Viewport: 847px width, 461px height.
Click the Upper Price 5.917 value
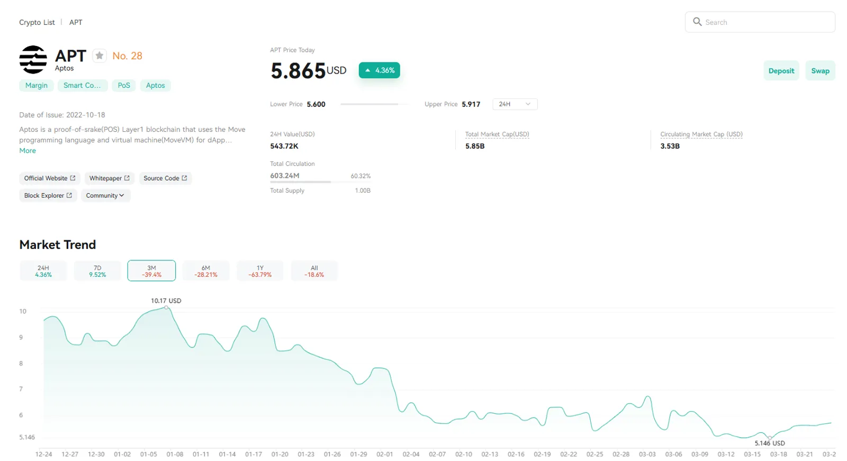(471, 104)
